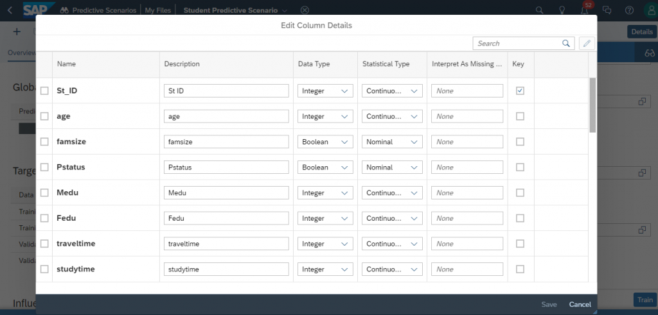
Task: Click the plus add icon in toolbar
Action: 17,32
